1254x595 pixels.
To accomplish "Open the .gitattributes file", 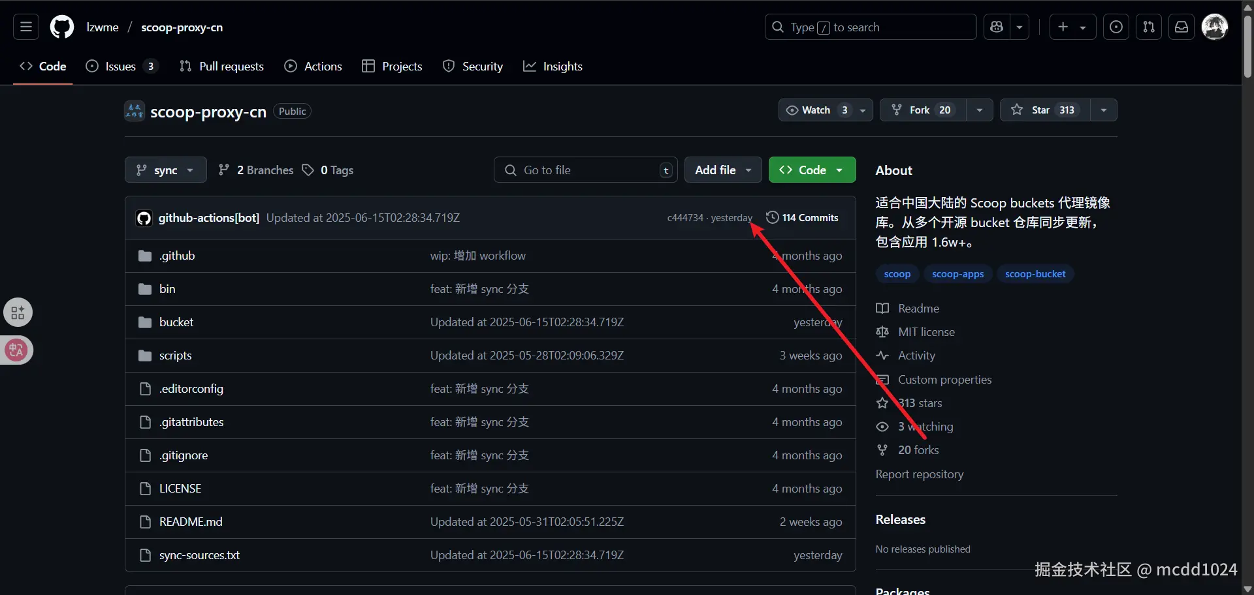I will pos(191,422).
